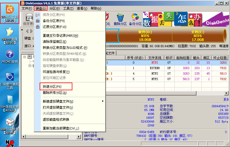Viewport: 230px width, 147px height.
Task: Launch GHOST克隆 desktop shortcut
Action: tap(10, 36)
